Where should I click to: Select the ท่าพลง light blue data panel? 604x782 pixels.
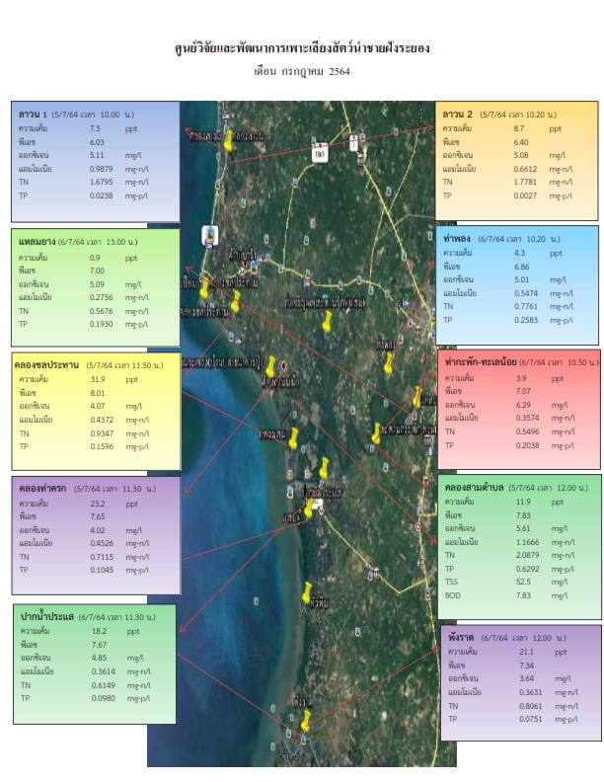517,284
